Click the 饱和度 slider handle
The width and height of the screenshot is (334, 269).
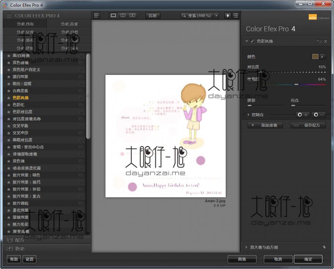pyautogui.click(x=296, y=85)
